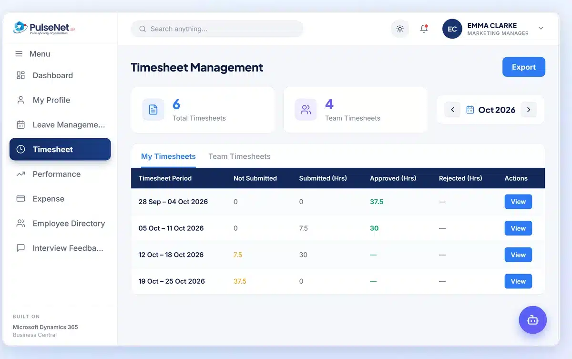Expand the Emma Clarke user dropdown
Image resolution: width=572 pixels, height=359 pixels.
click(x=541, y=29)
